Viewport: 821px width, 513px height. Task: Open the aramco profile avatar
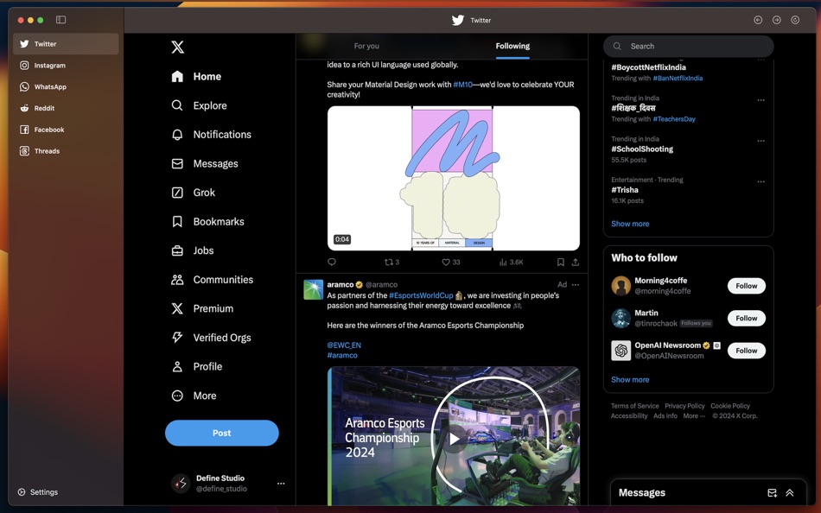[x=313, y=289]
